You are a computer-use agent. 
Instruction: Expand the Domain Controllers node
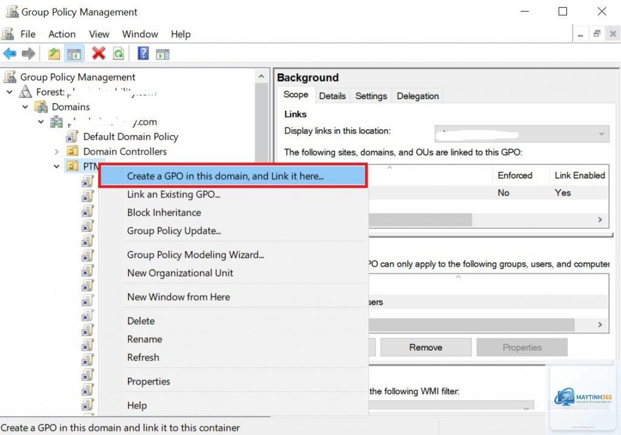[56, 151]
